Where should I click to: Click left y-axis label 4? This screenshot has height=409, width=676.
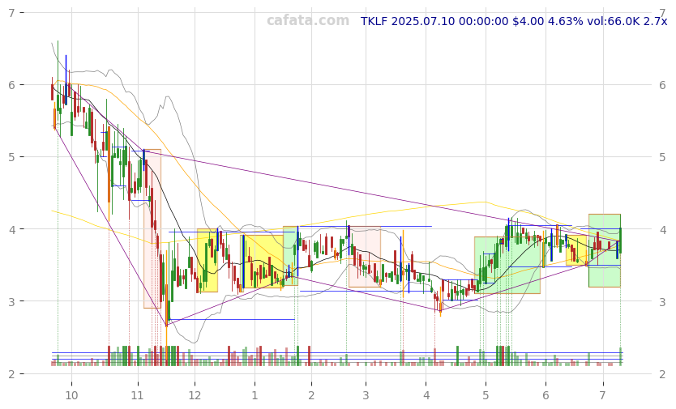(11, 229)
